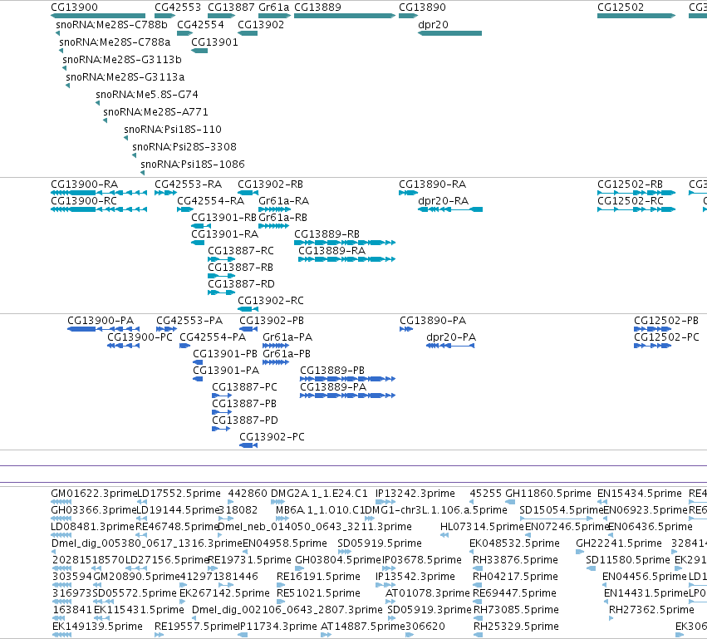Click the CG13887 gene label
Image resolution: width=707 pixels, height=639 pixels.
pos(231,7)
